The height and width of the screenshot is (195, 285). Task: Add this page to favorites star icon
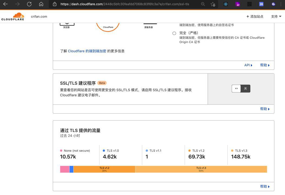[x=213, y=4]
